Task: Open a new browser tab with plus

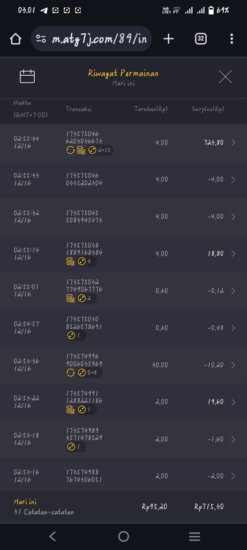Action: 168,39
